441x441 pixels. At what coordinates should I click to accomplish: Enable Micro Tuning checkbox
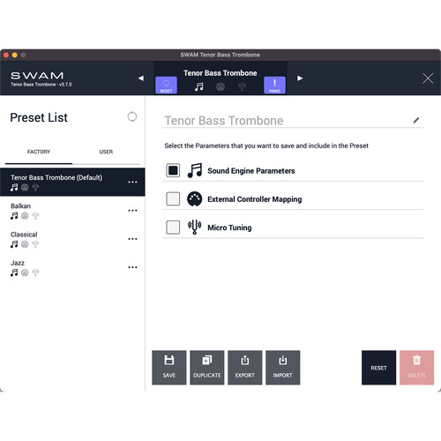point(173,228)
